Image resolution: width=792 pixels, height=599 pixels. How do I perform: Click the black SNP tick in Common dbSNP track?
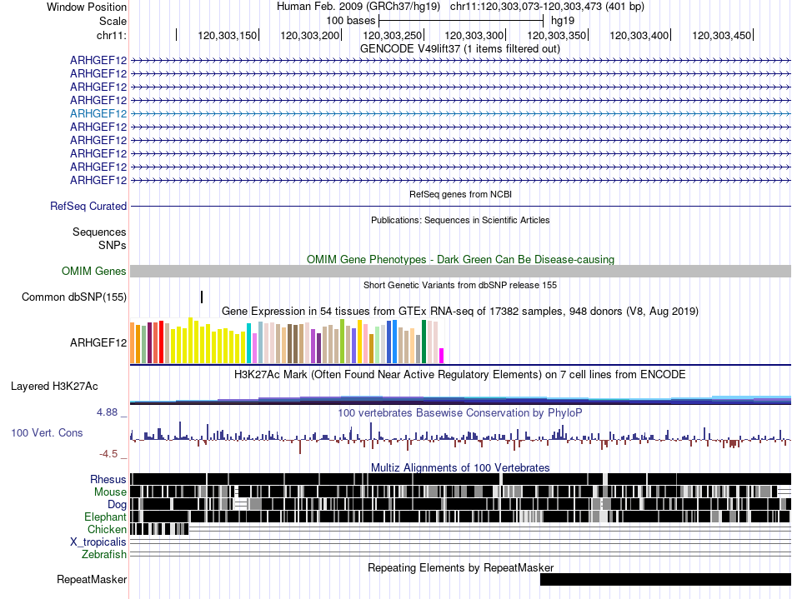pos(202,297)
